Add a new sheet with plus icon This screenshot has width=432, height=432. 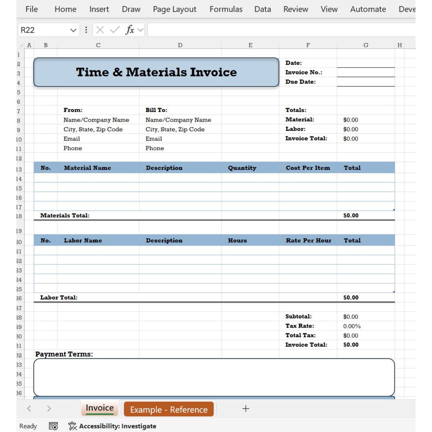coord(246,408)
